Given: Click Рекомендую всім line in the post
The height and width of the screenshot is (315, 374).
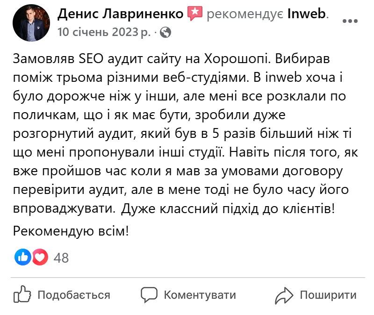Looking at the screenshot, I should [x=71, y=230].
